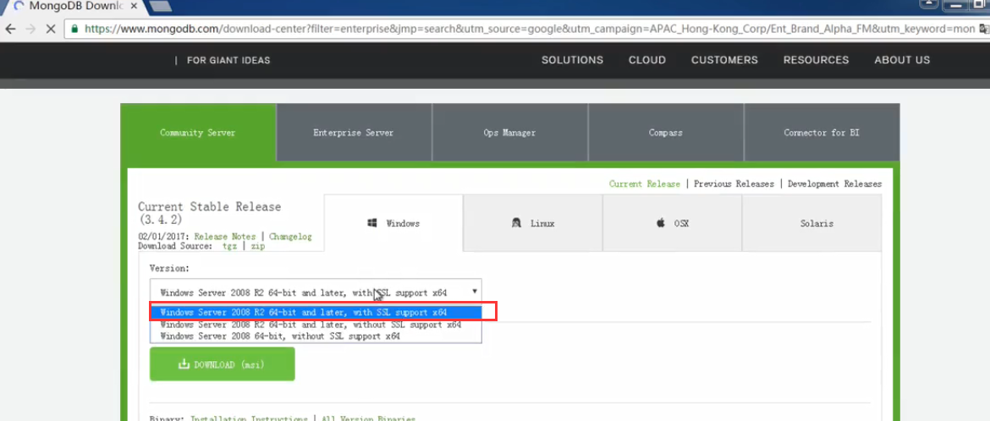990x421 pixels.
Task: Click the translate icon in address bar
Action: [x=984, y=29]
